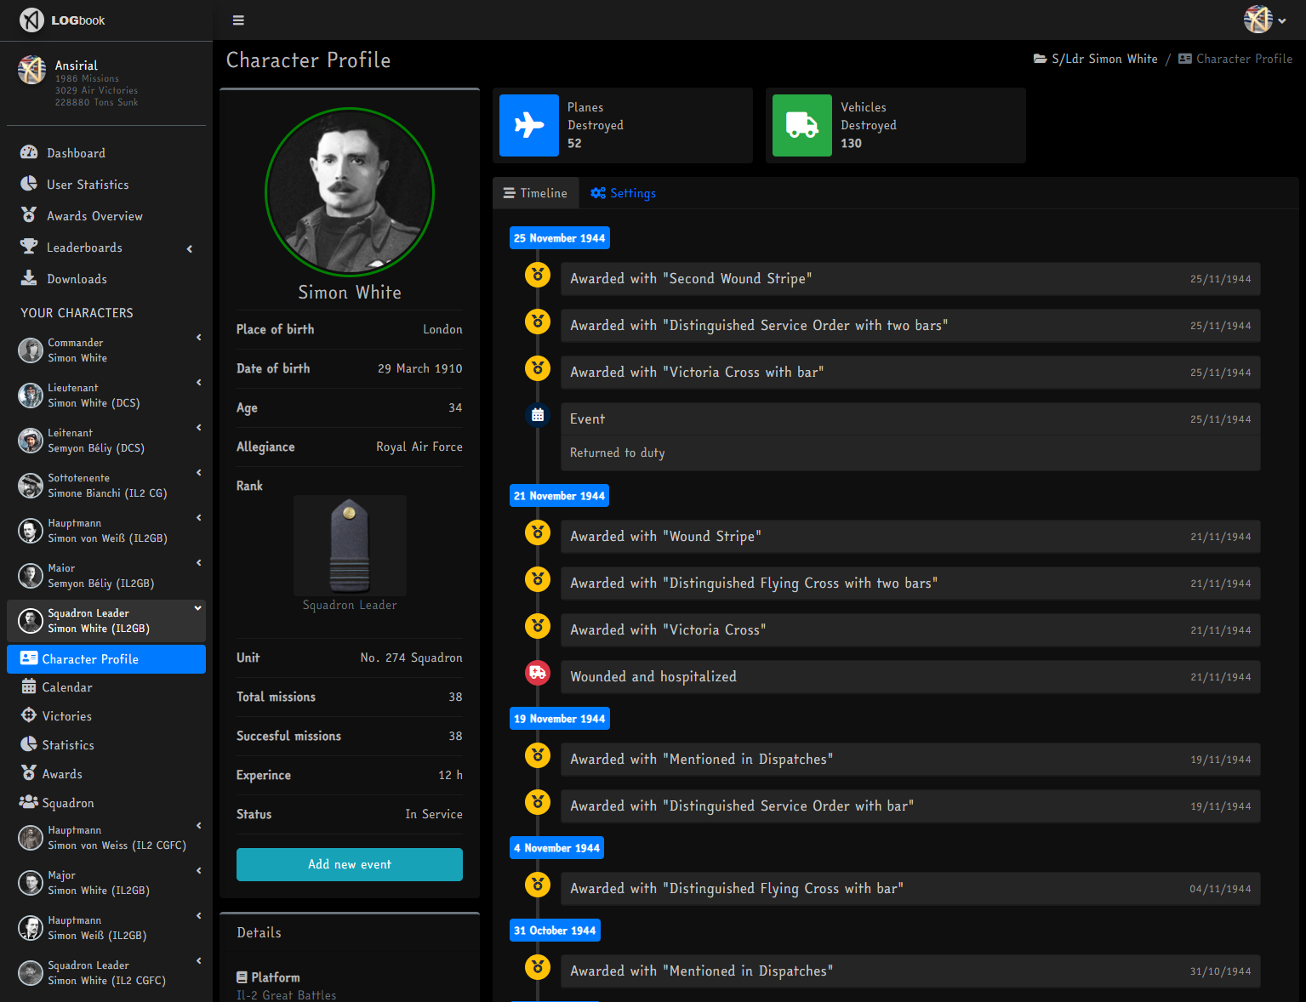Open the Calendar icon entry
Screen dimensions: 1306x1002
click(29, 686)
